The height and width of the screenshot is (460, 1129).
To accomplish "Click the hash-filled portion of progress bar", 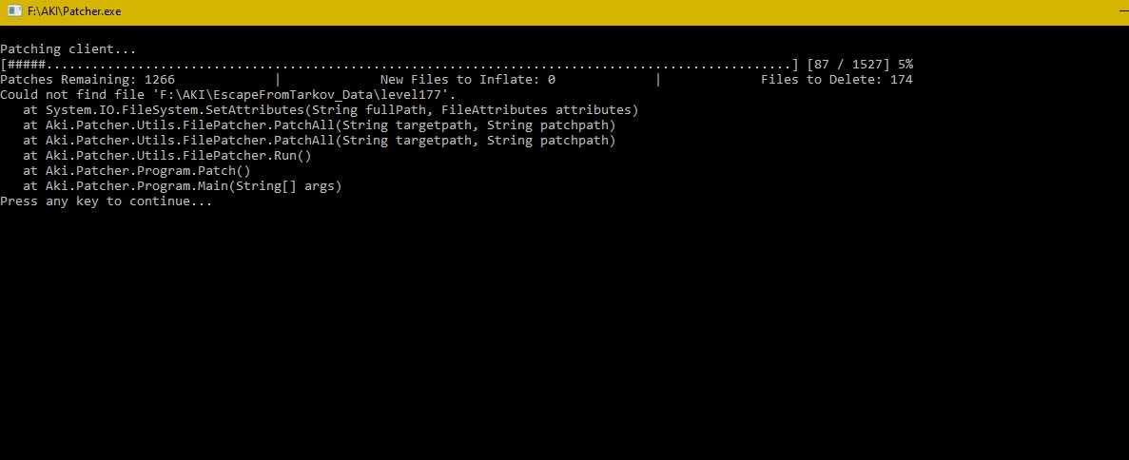I will [x=27, y=64].
